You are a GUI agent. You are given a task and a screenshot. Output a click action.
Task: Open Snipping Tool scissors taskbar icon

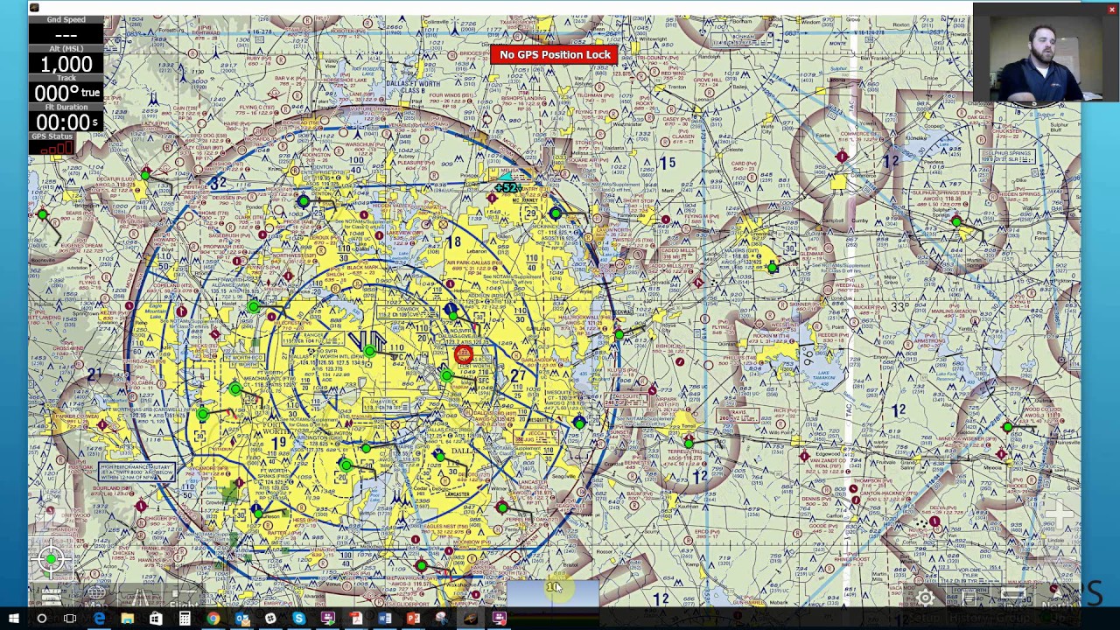coord(442,619)
